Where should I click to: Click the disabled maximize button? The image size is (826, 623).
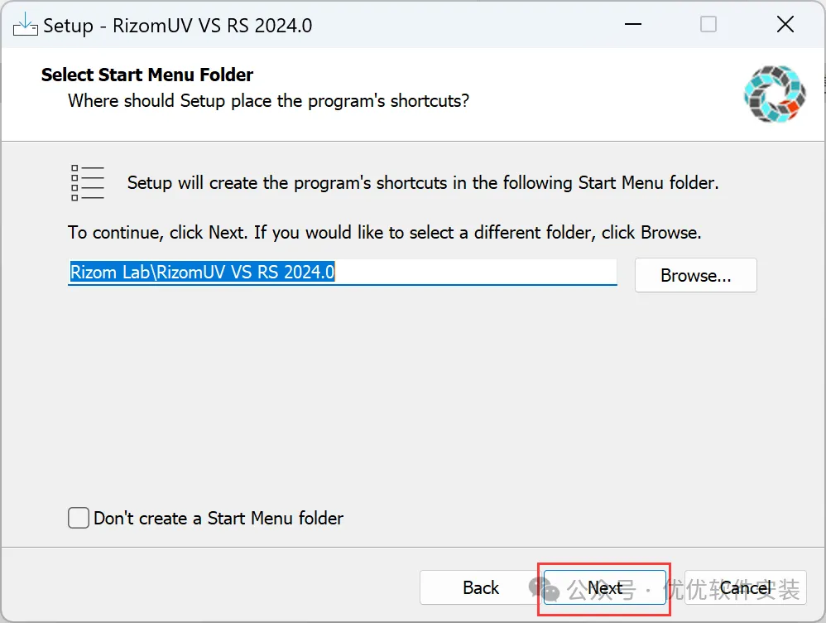(x=708, y=24)
